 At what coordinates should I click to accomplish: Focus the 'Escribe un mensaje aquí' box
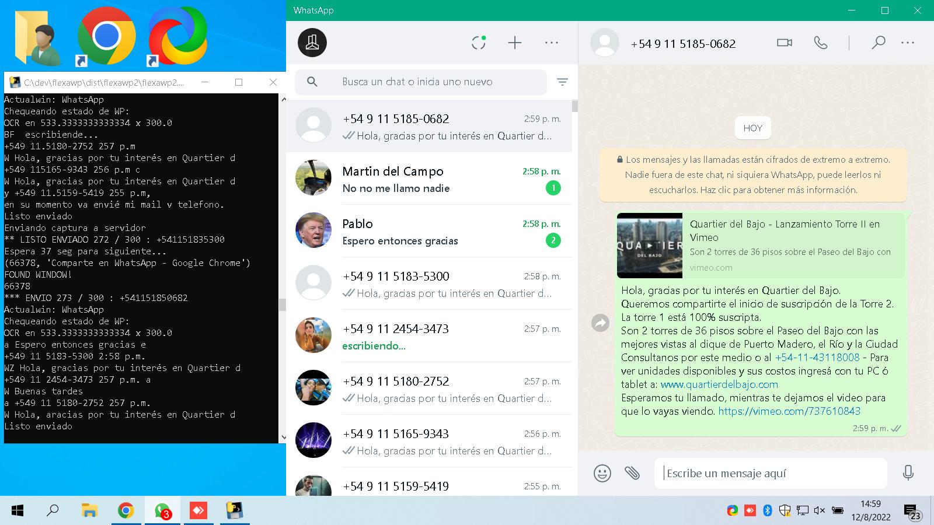point(771,473)
